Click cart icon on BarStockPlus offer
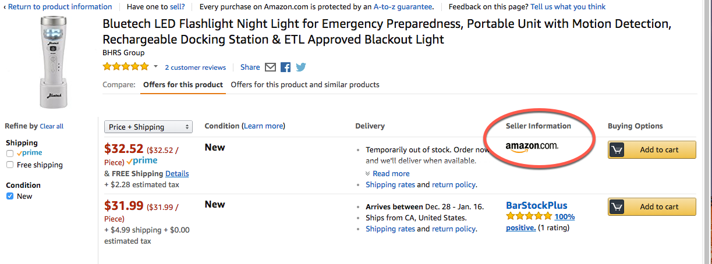712x264 pixels. [x=617, y=206]
